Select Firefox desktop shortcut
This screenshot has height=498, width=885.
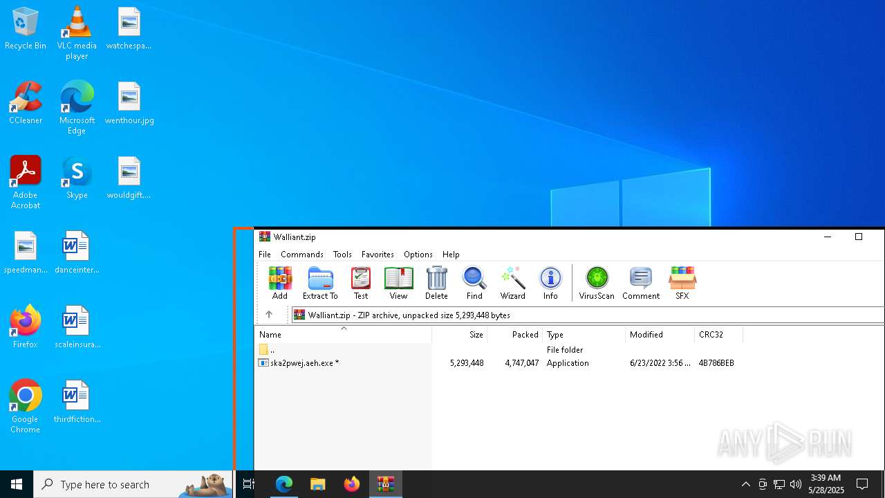coord(26,327)
